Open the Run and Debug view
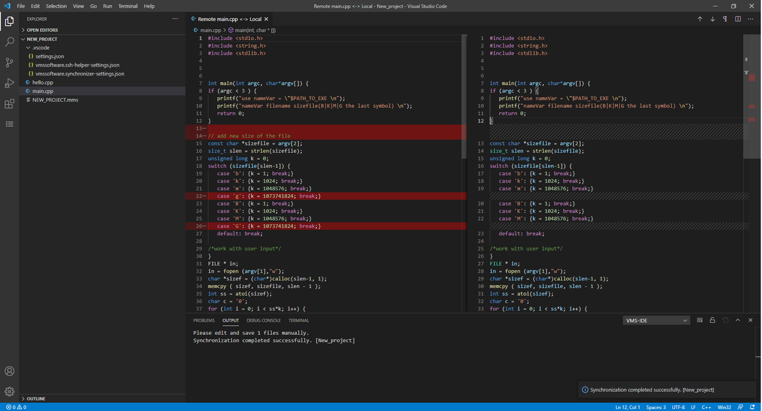The width and height of the screenshot is (762, 411). point(10,83)
